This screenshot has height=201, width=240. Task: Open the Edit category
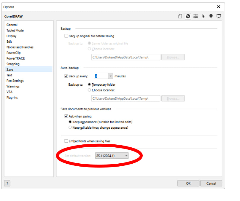click(9, 42)
